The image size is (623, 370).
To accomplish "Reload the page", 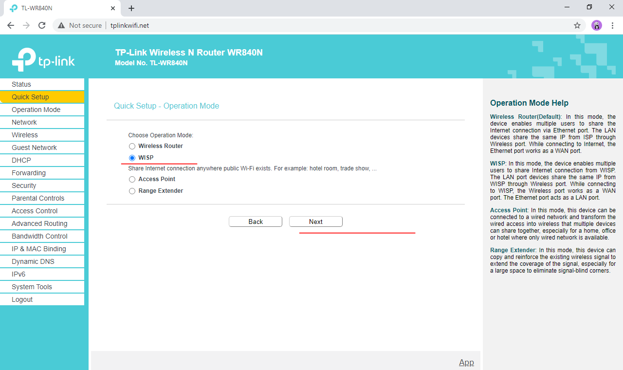I will 42,25.
